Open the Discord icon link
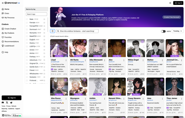The width and height of the screenshot is (185, 118). pos(3,103)
